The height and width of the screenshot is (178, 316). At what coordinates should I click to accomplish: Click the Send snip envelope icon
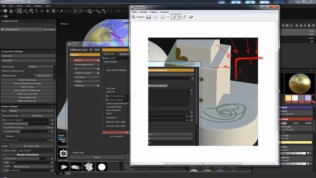point(162,17)
